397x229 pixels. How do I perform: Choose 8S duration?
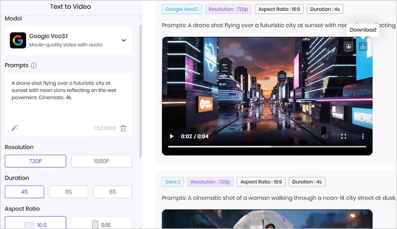pos(112,192)
